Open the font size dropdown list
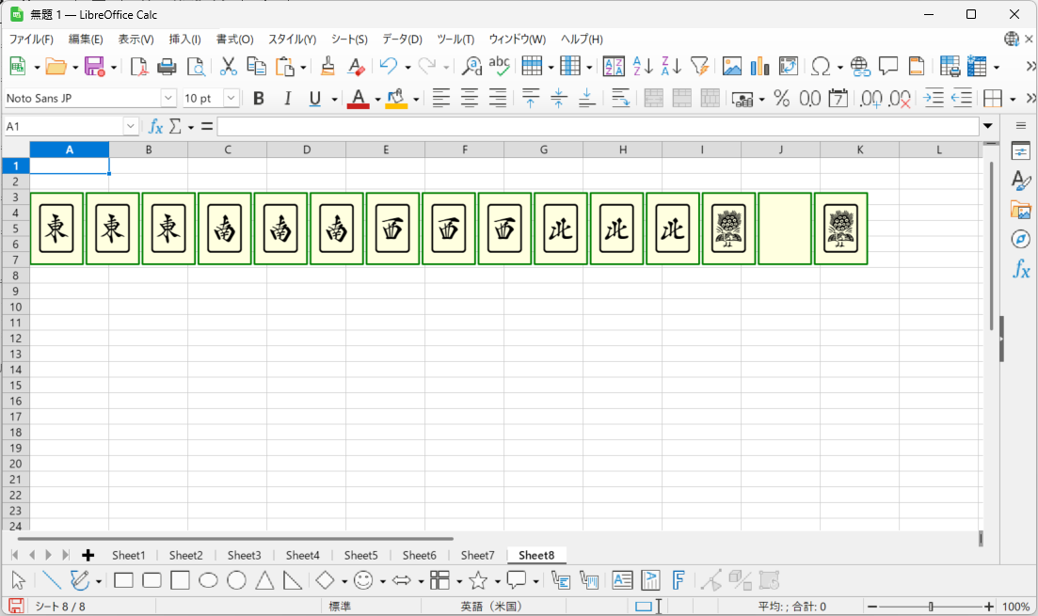This screenshot has height=616, width=1038. 232,98
